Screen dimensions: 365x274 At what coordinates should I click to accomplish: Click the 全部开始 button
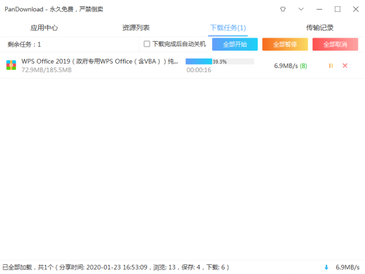235,44
